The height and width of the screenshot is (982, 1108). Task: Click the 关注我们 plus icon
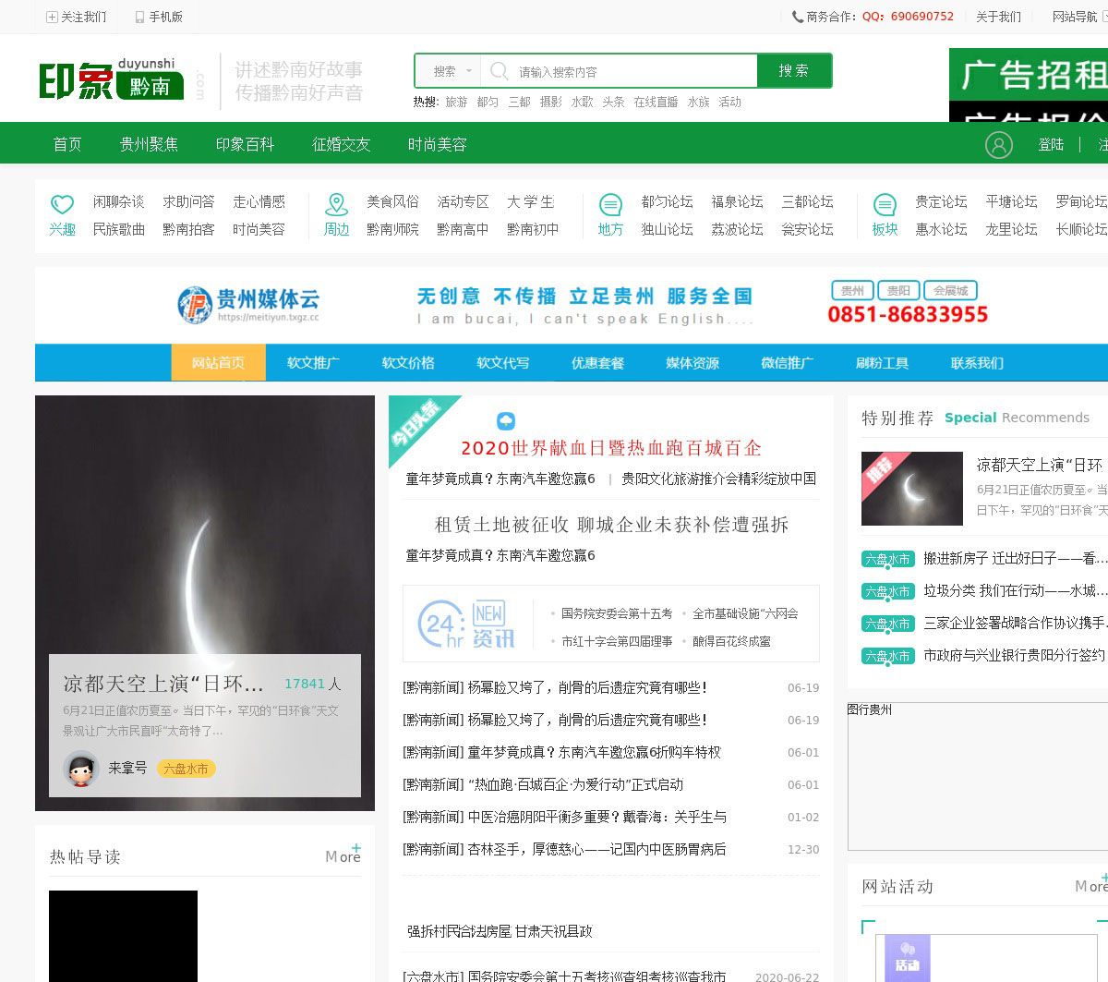pyautogui.click(x=52, y=17)
